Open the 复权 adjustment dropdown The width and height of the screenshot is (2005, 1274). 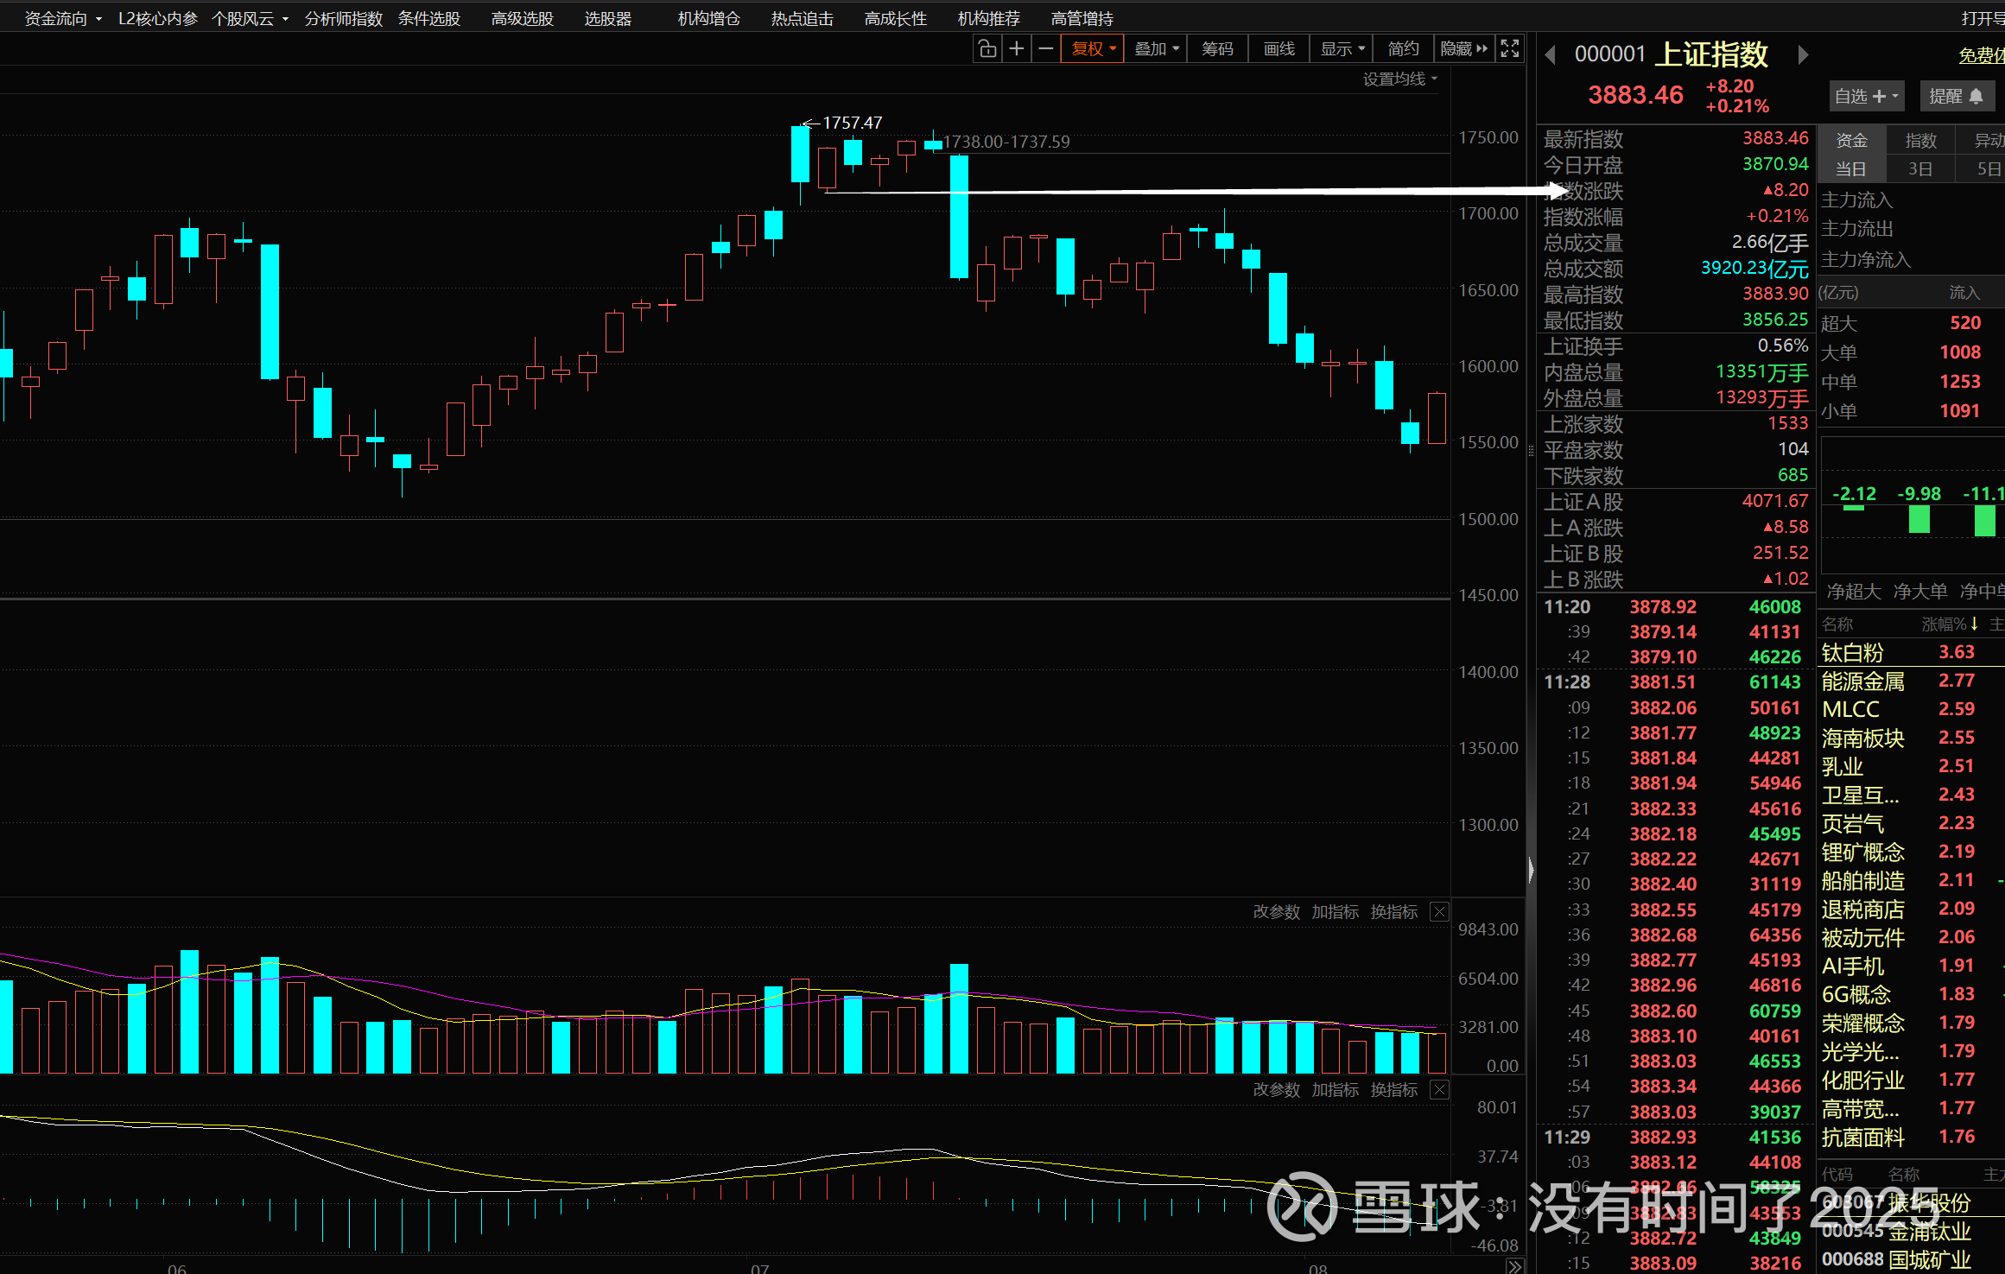[1093, 49]
